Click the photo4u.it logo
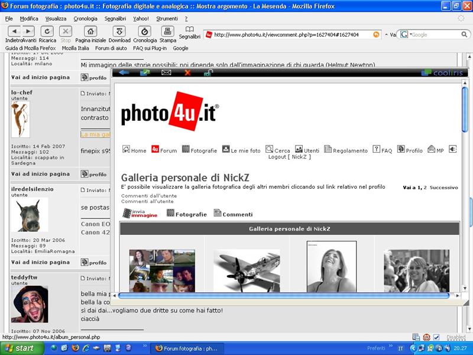The width and height of the screenshot is (473, 355). click(170, 111)
